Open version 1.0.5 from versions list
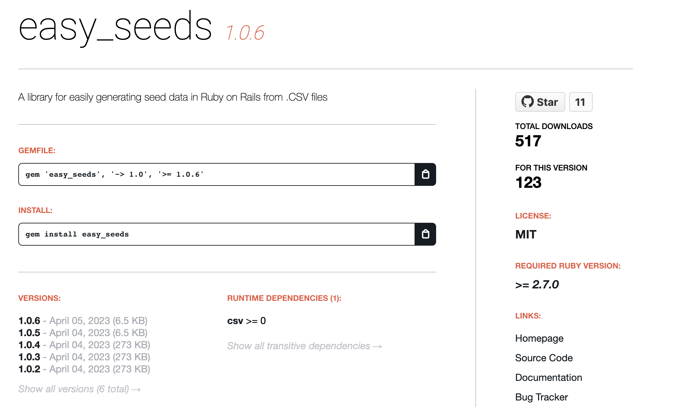Screen dimensions: 680x407 [x=29, y=333]
